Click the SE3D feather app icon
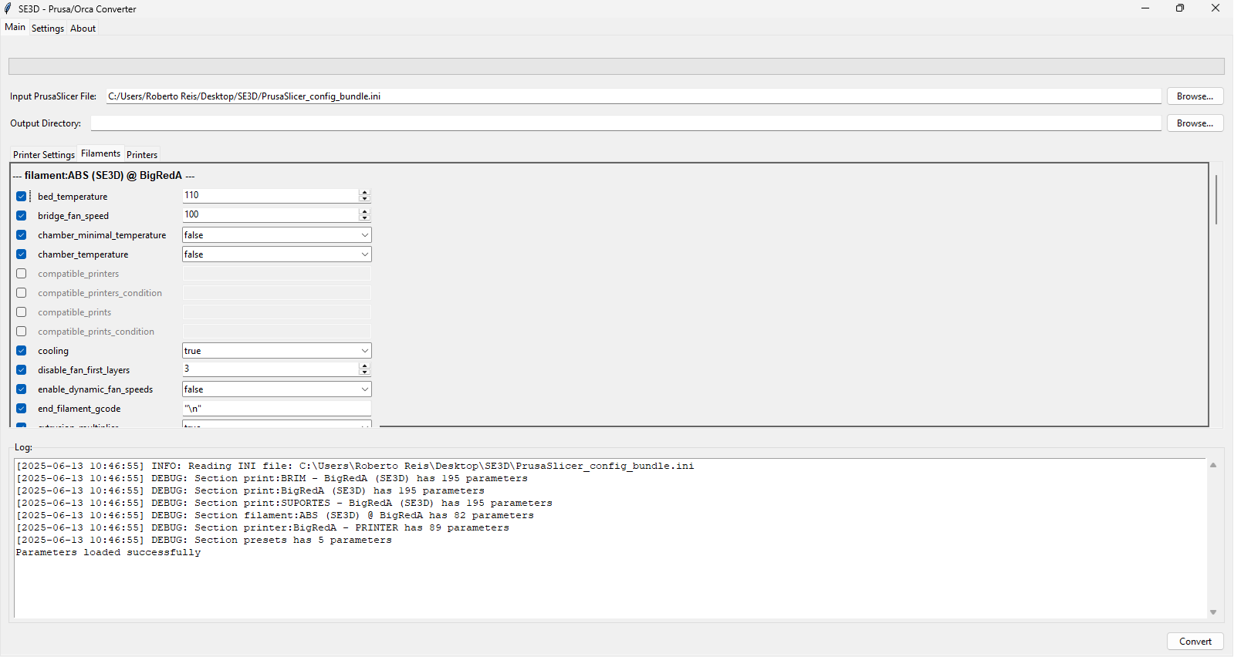The width and height of the screenshot is (1234, 657). [8, 8]
